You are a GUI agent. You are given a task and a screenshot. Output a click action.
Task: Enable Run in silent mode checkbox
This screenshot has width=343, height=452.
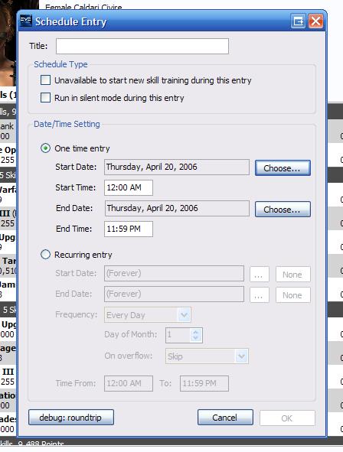point(46,98)
